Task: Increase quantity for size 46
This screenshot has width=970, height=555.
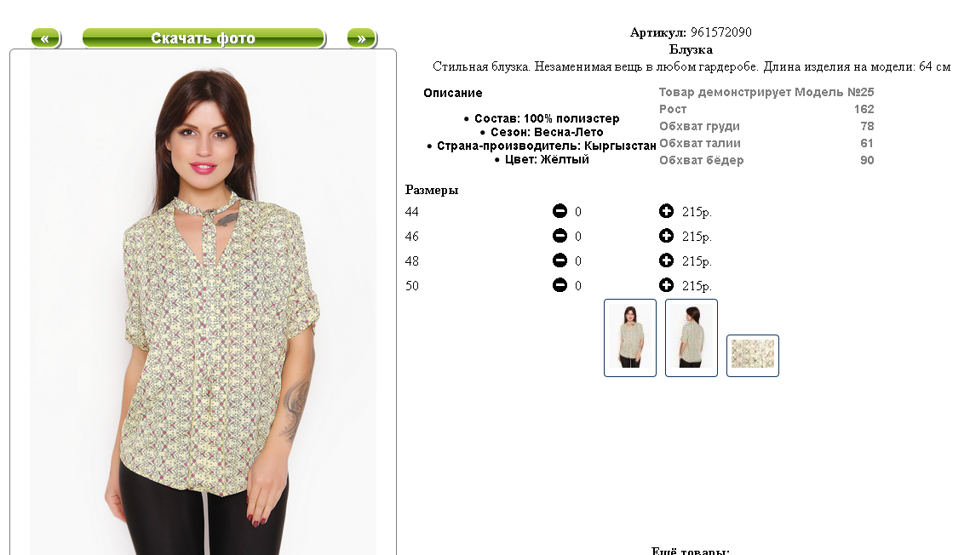Action: coord(666,236)
